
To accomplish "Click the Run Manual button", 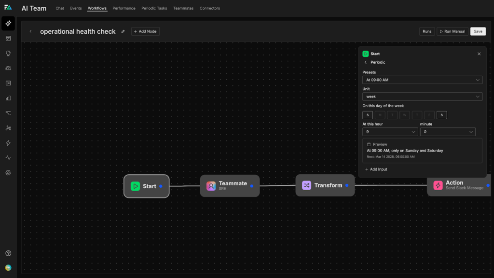I will pyautogui.click(x=452, y=31).
